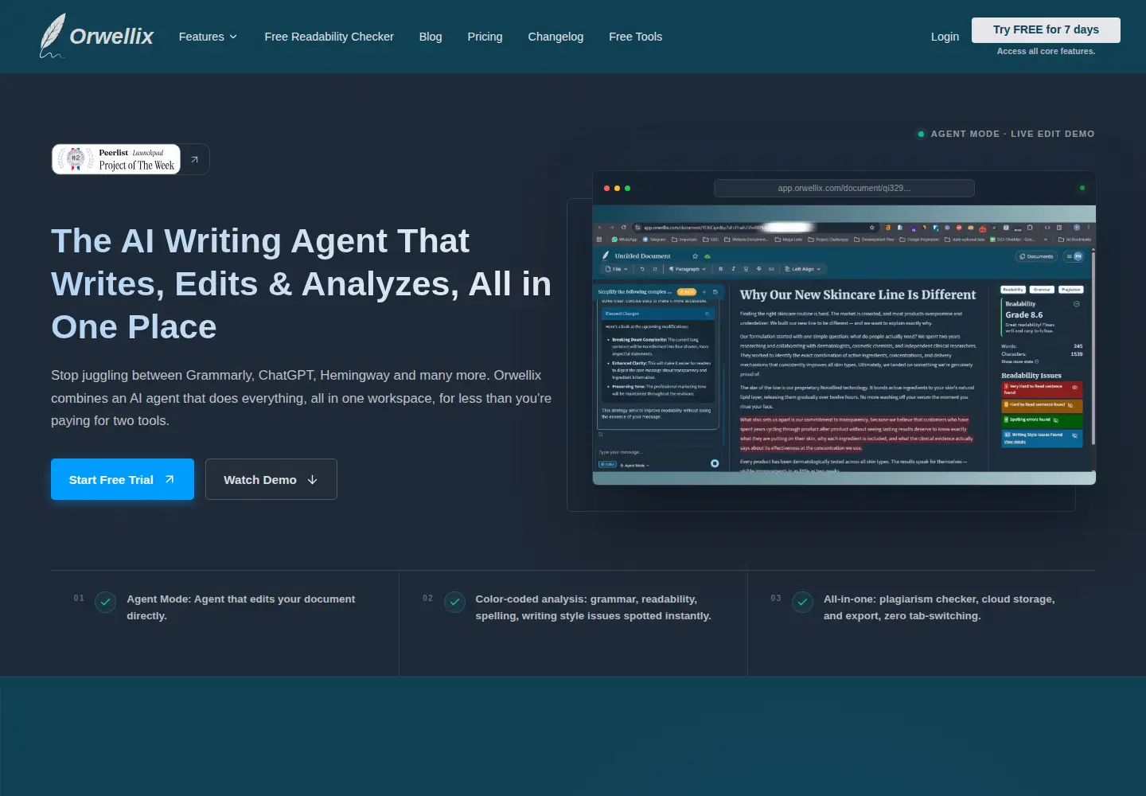Click the copy icon below the agent response
Screen dimensions: 1146x796
(x=600, y=435)
